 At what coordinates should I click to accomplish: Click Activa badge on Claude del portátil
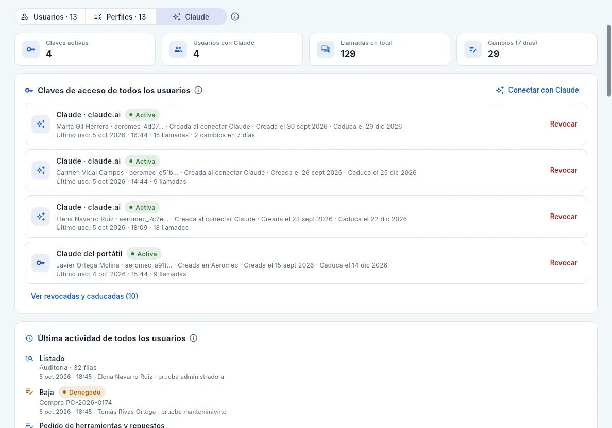144,254
